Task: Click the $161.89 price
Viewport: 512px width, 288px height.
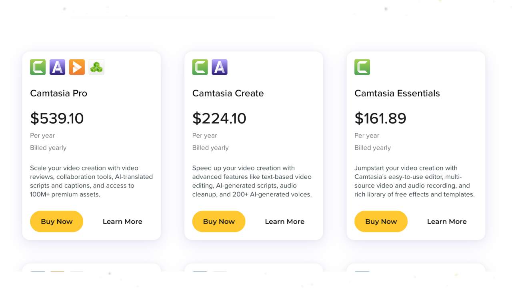Action: point(380,118)
